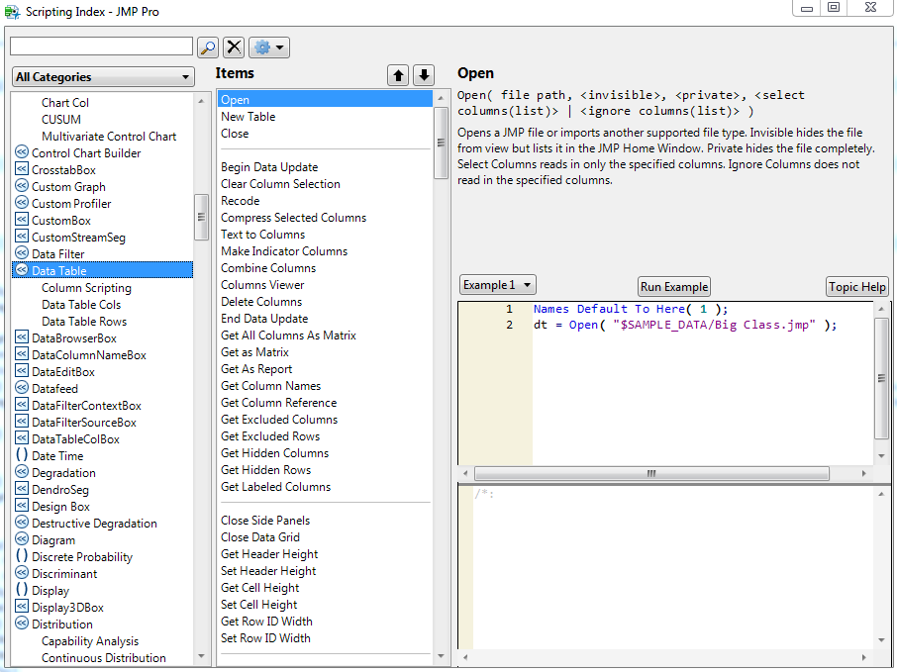Select Continuous Distribution entry

click(x=104, y=658)
